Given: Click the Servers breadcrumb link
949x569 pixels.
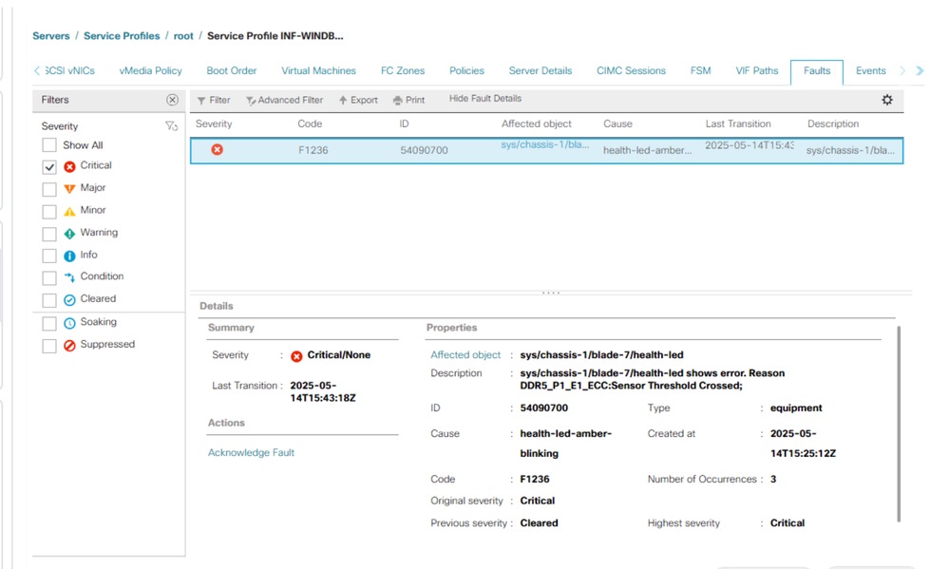Looking at the screenshot, I should pos(51,36).
